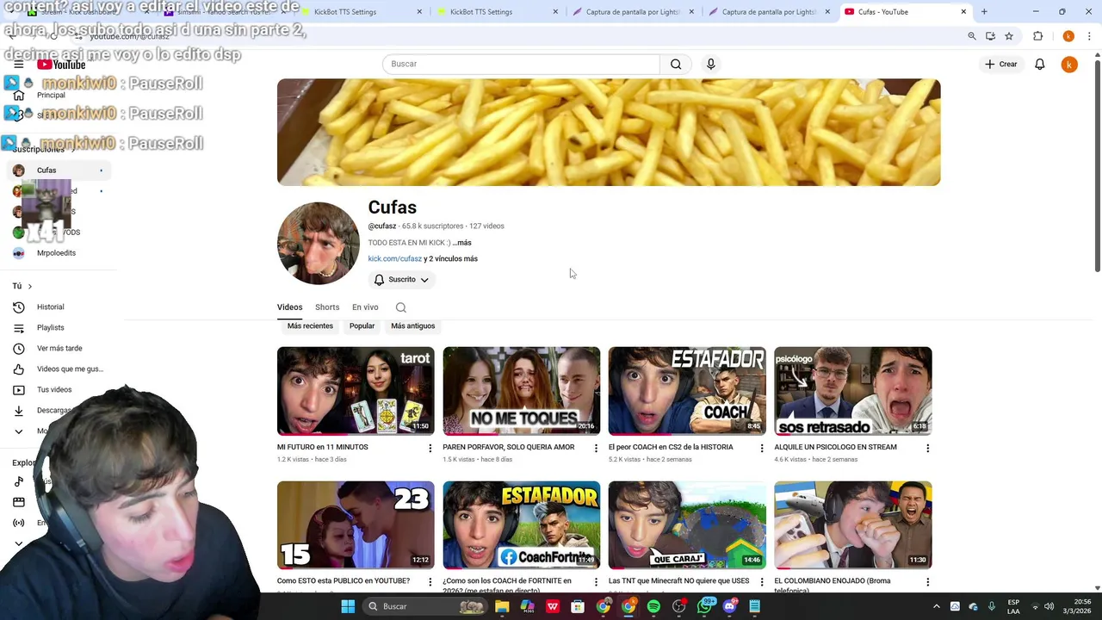Open the sos retrasado psicólogo thumbnail

coord(852,391)
